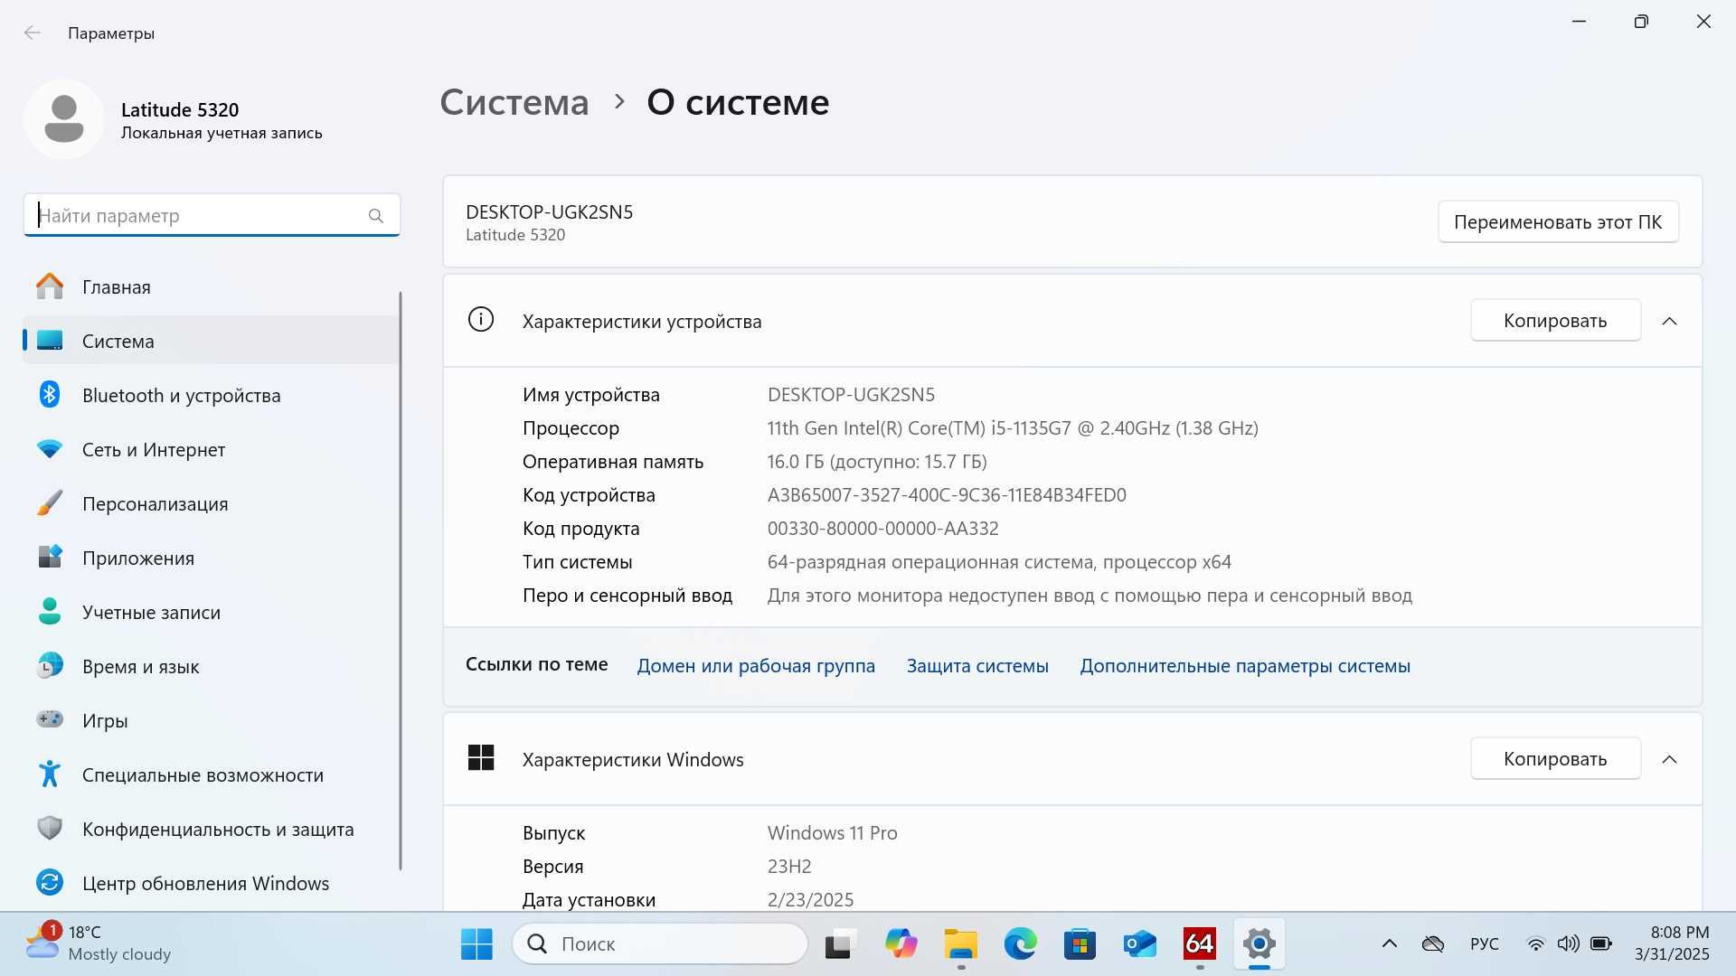Click the battery tray icon

(1601, 944)
